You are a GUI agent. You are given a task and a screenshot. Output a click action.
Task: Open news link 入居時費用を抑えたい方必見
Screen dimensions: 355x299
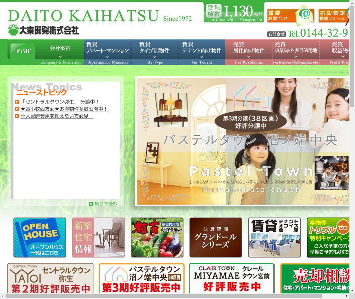pos(57,116)
